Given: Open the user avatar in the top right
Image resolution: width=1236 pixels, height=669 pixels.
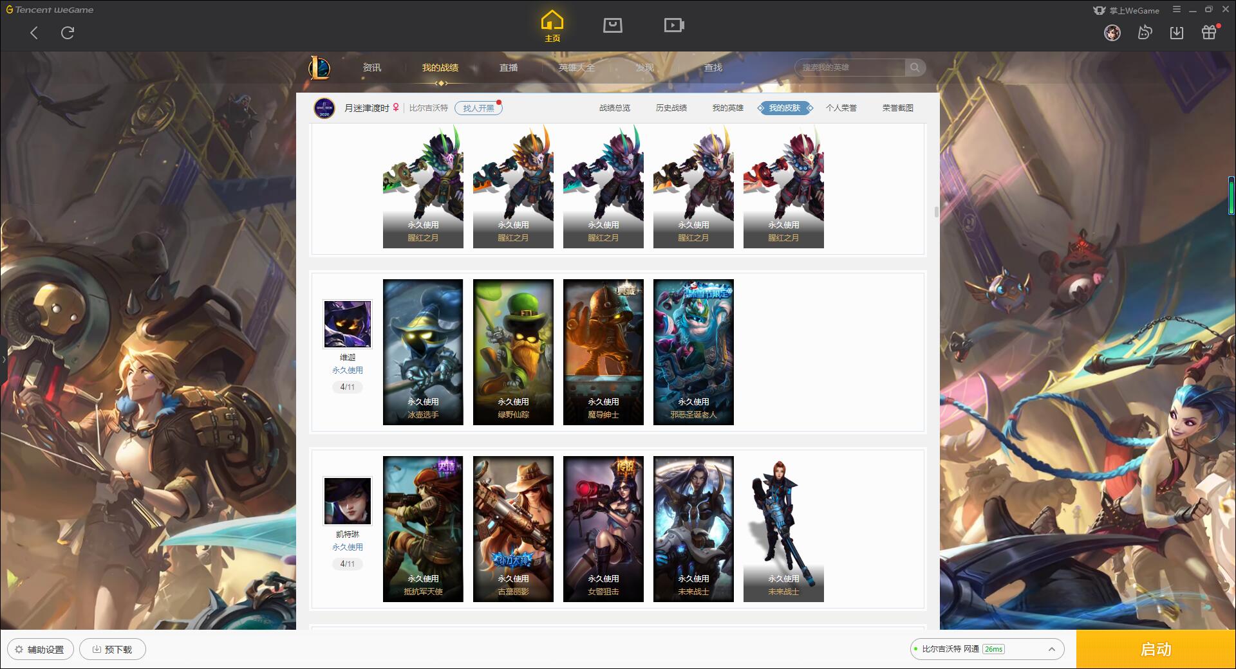Looking at the screenshot, I should (1112, 33).
